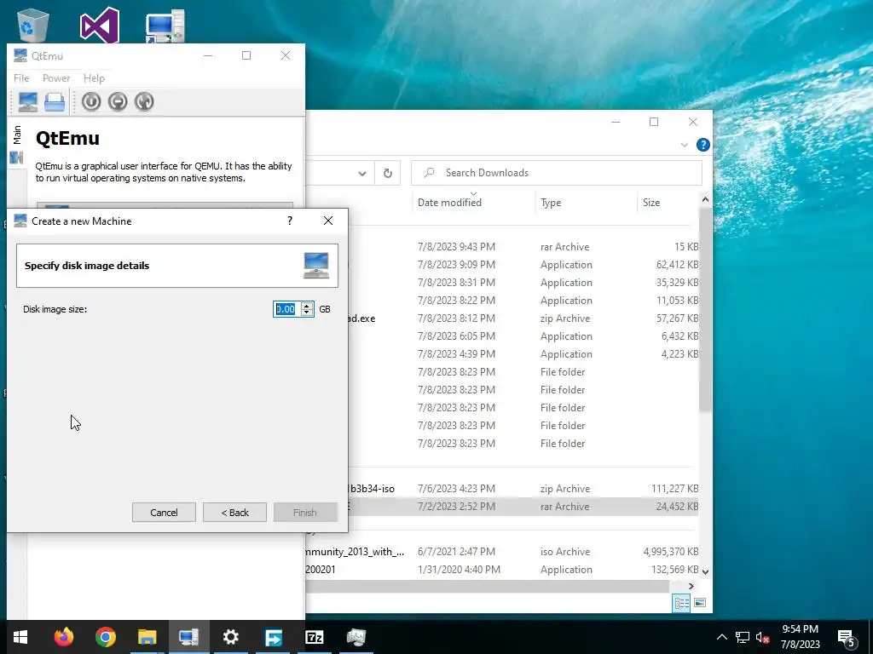The image size is (873, 654).
Task: Switch Explorer to the details view icon
Action: (681, 603)
